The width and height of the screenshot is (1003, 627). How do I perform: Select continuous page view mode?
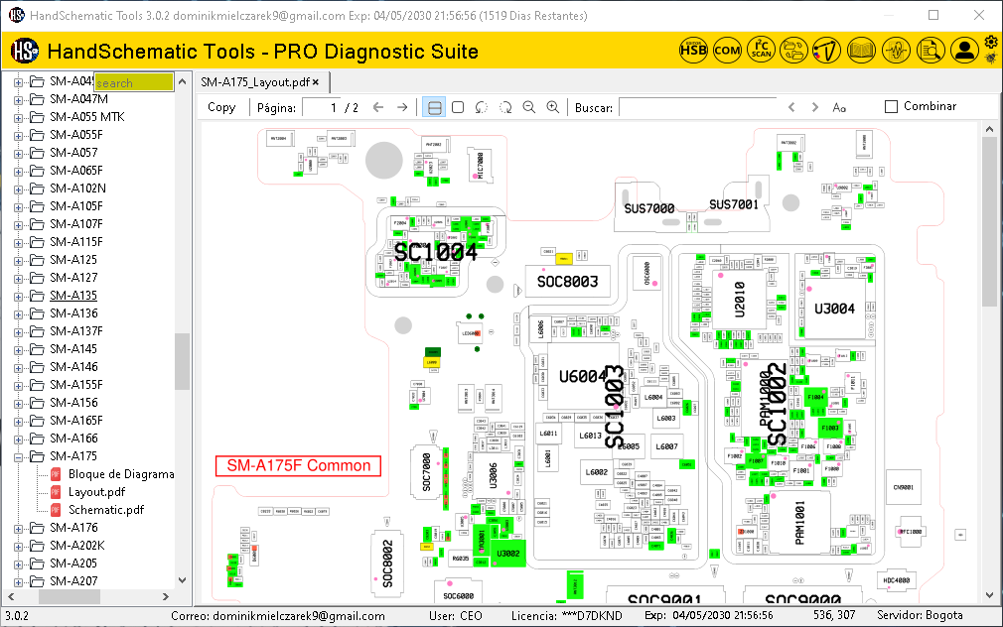434,107
